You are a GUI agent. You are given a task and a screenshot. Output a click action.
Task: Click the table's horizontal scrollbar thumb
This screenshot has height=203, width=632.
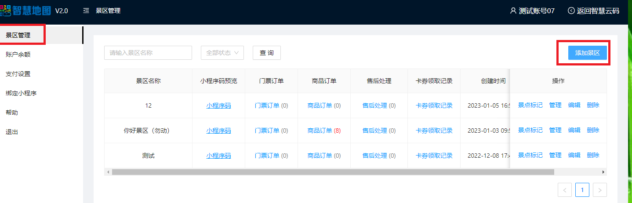pos(333,172)
